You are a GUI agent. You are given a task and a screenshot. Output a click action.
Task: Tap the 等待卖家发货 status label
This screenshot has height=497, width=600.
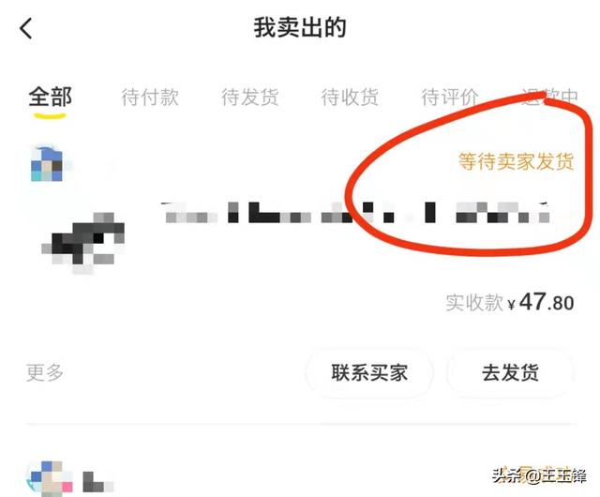pyautogui.click(x=516, y=160)
